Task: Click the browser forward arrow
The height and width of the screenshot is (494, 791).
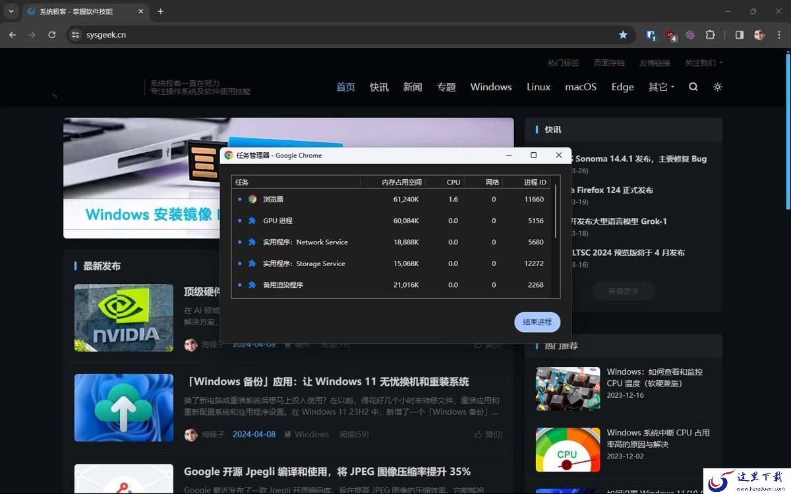Action: click(x=32, y=35)
